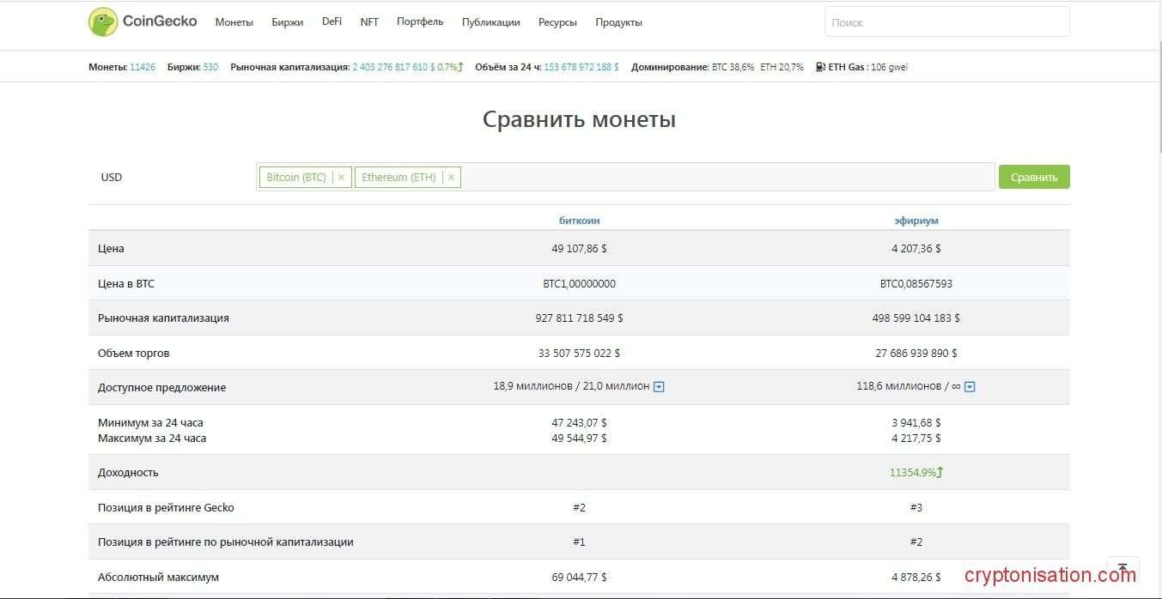The image size is (1162, 599).
Task: Click the CoinGecko logo icon
Action: point(103,22)
